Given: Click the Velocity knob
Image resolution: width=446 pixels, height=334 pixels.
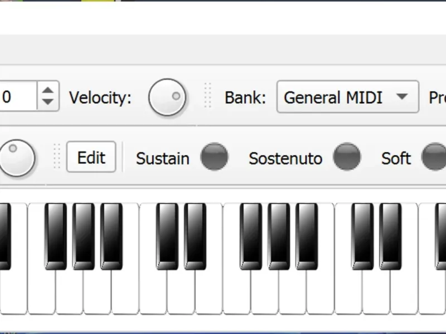Looking at the screenshot, I should coord(167,97).
